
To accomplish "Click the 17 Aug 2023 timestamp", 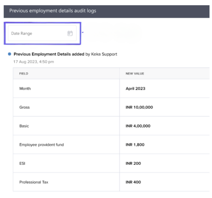I will point(34,62).
